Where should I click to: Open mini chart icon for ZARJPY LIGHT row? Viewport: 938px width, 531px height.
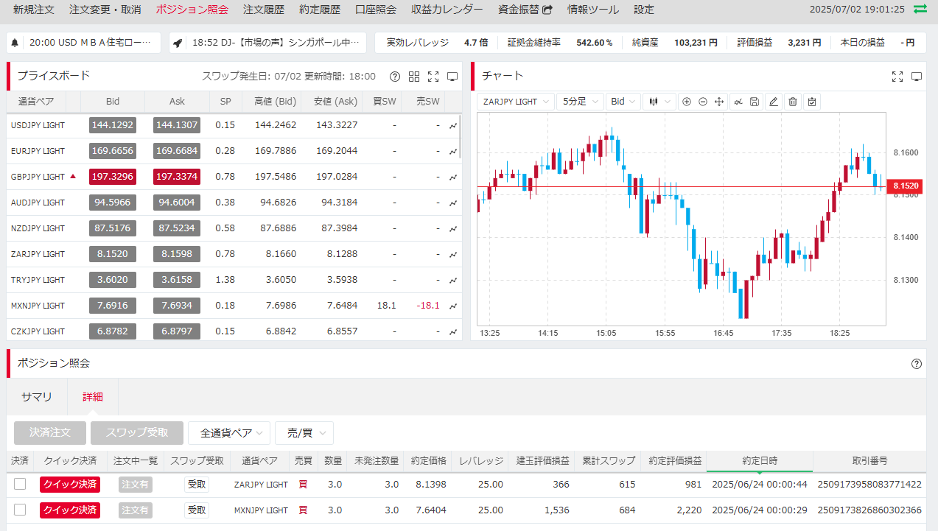(453, 254)
